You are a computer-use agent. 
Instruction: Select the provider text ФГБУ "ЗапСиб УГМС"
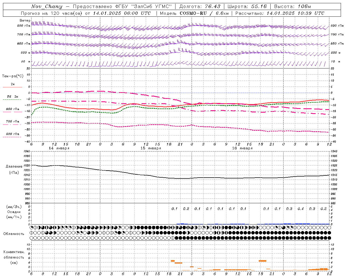point(143,6)
